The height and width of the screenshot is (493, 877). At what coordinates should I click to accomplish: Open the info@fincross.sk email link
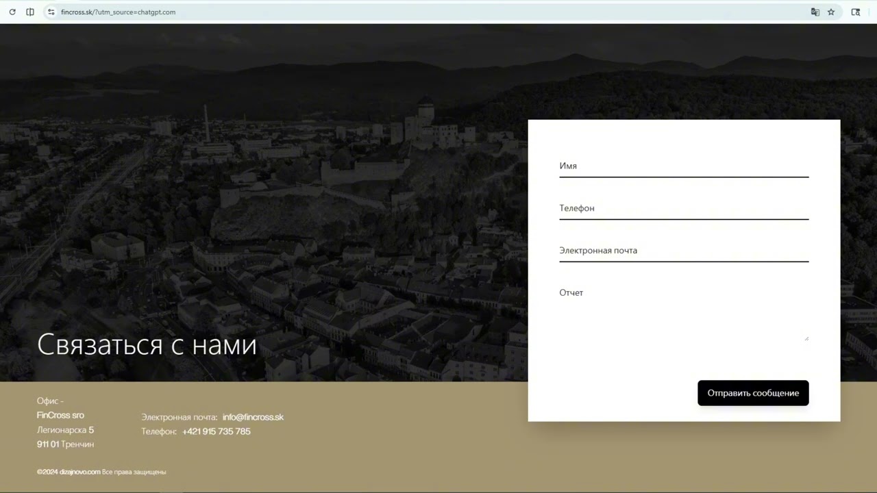point(253,417)
